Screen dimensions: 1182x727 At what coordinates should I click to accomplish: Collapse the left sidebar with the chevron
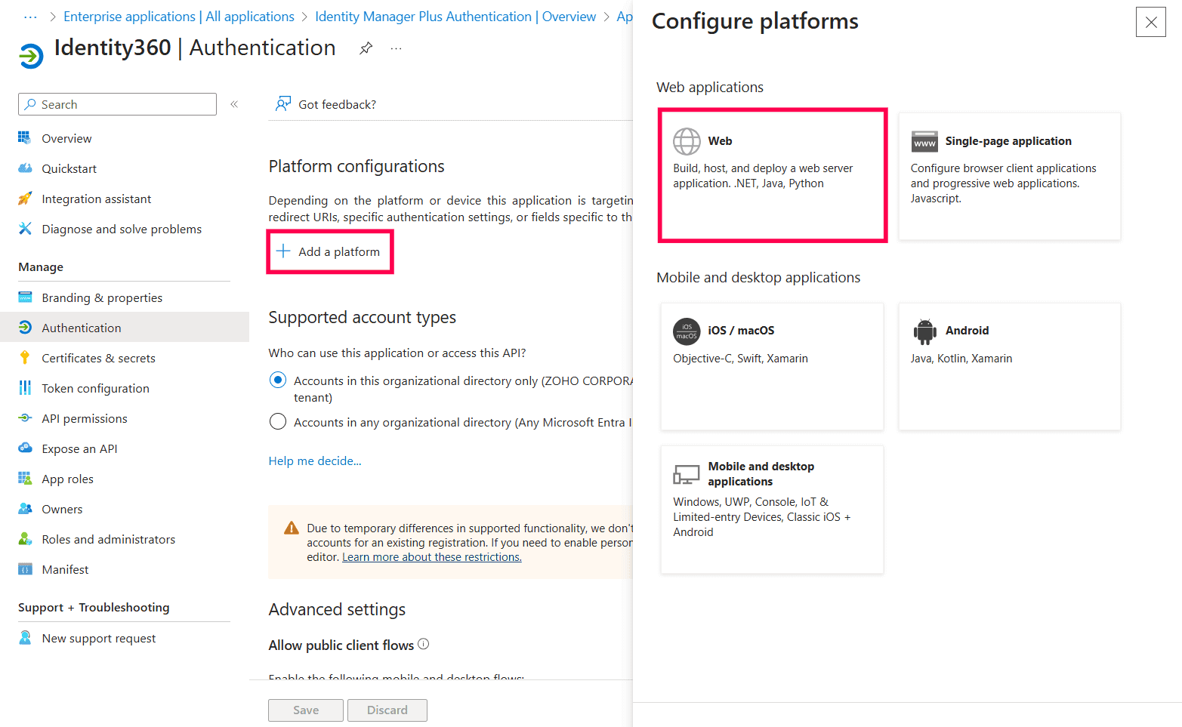[x=234, y=103]
